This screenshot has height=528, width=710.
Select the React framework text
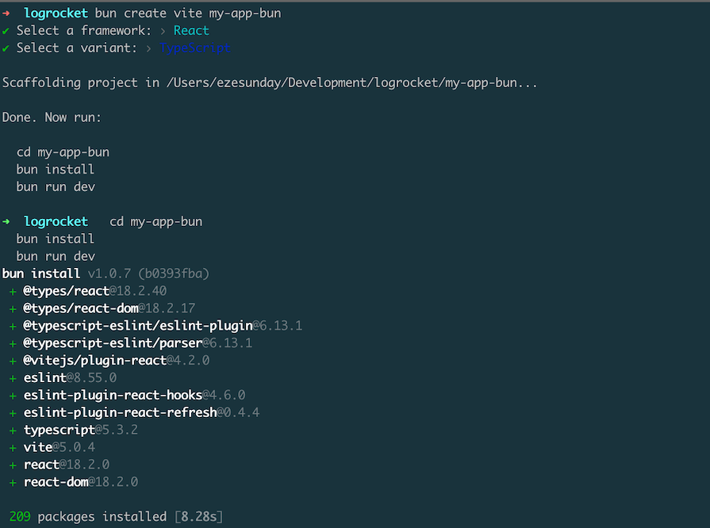191,31
